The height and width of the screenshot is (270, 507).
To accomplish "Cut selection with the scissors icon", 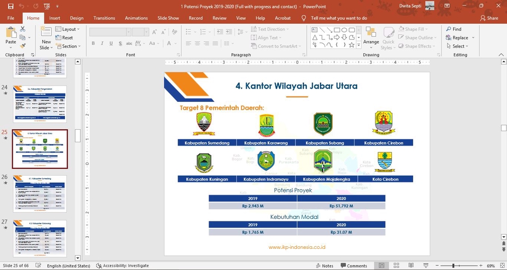I will click(23, 29).
